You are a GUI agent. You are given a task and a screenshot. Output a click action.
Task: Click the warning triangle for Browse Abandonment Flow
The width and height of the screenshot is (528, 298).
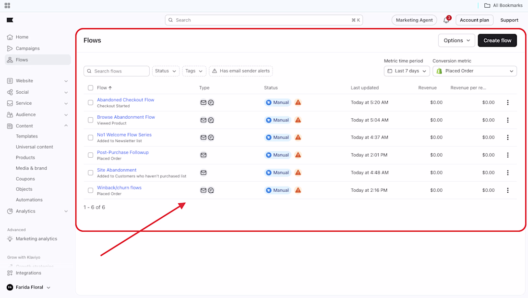click(x=298, y=120)
